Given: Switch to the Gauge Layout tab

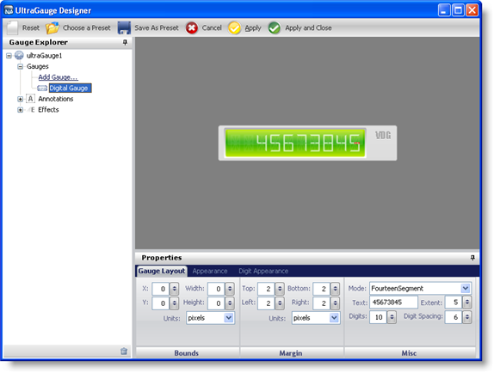Looking at the screenshot, I should point(162,271).
